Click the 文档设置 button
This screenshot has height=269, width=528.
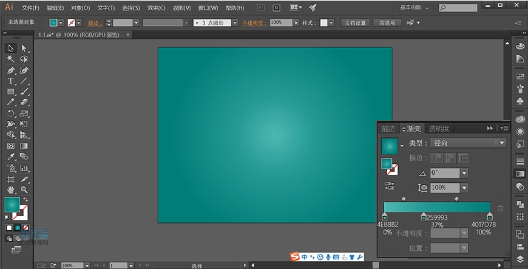(354, 22)
